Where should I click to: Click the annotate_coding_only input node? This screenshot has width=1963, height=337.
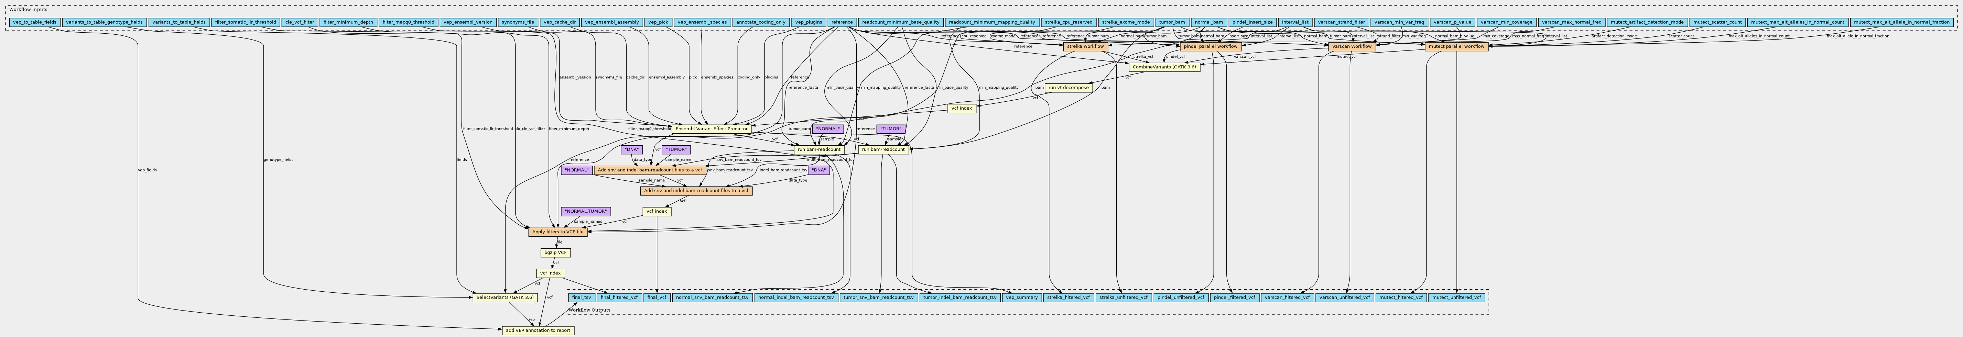click(x=760, y=22)
